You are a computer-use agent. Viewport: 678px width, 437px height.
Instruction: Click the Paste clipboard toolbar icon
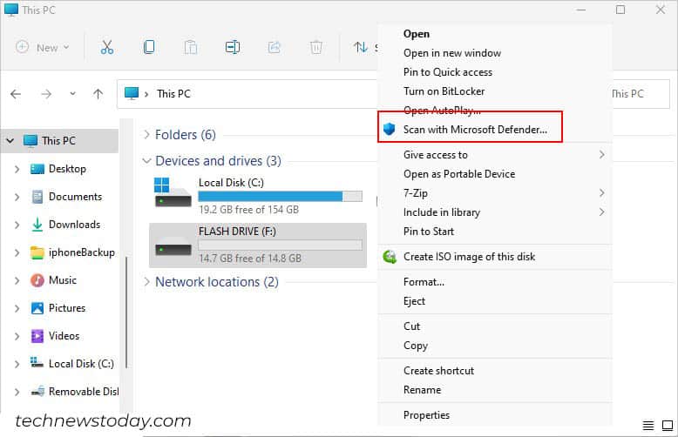pos(191,47)
